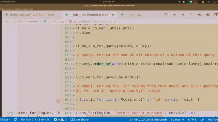
Task: Change encoding via UTF-8
Action: click(x=192, y=120)
